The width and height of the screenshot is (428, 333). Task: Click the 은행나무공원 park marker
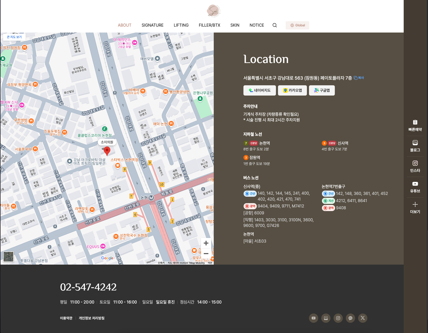(200, 99)
